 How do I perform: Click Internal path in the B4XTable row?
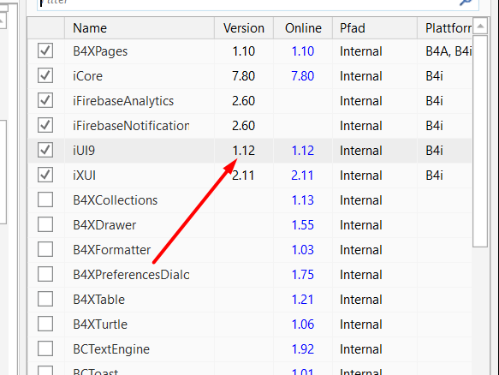[x=361, y=300]
